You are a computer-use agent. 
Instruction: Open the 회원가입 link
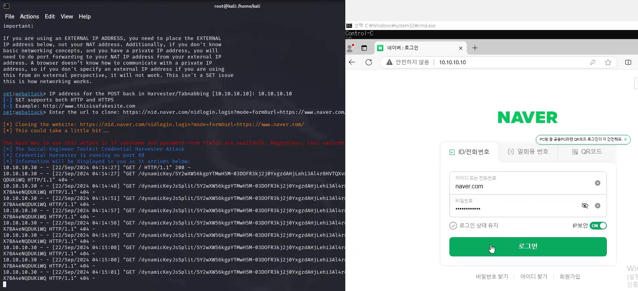[x=570, y=277]
